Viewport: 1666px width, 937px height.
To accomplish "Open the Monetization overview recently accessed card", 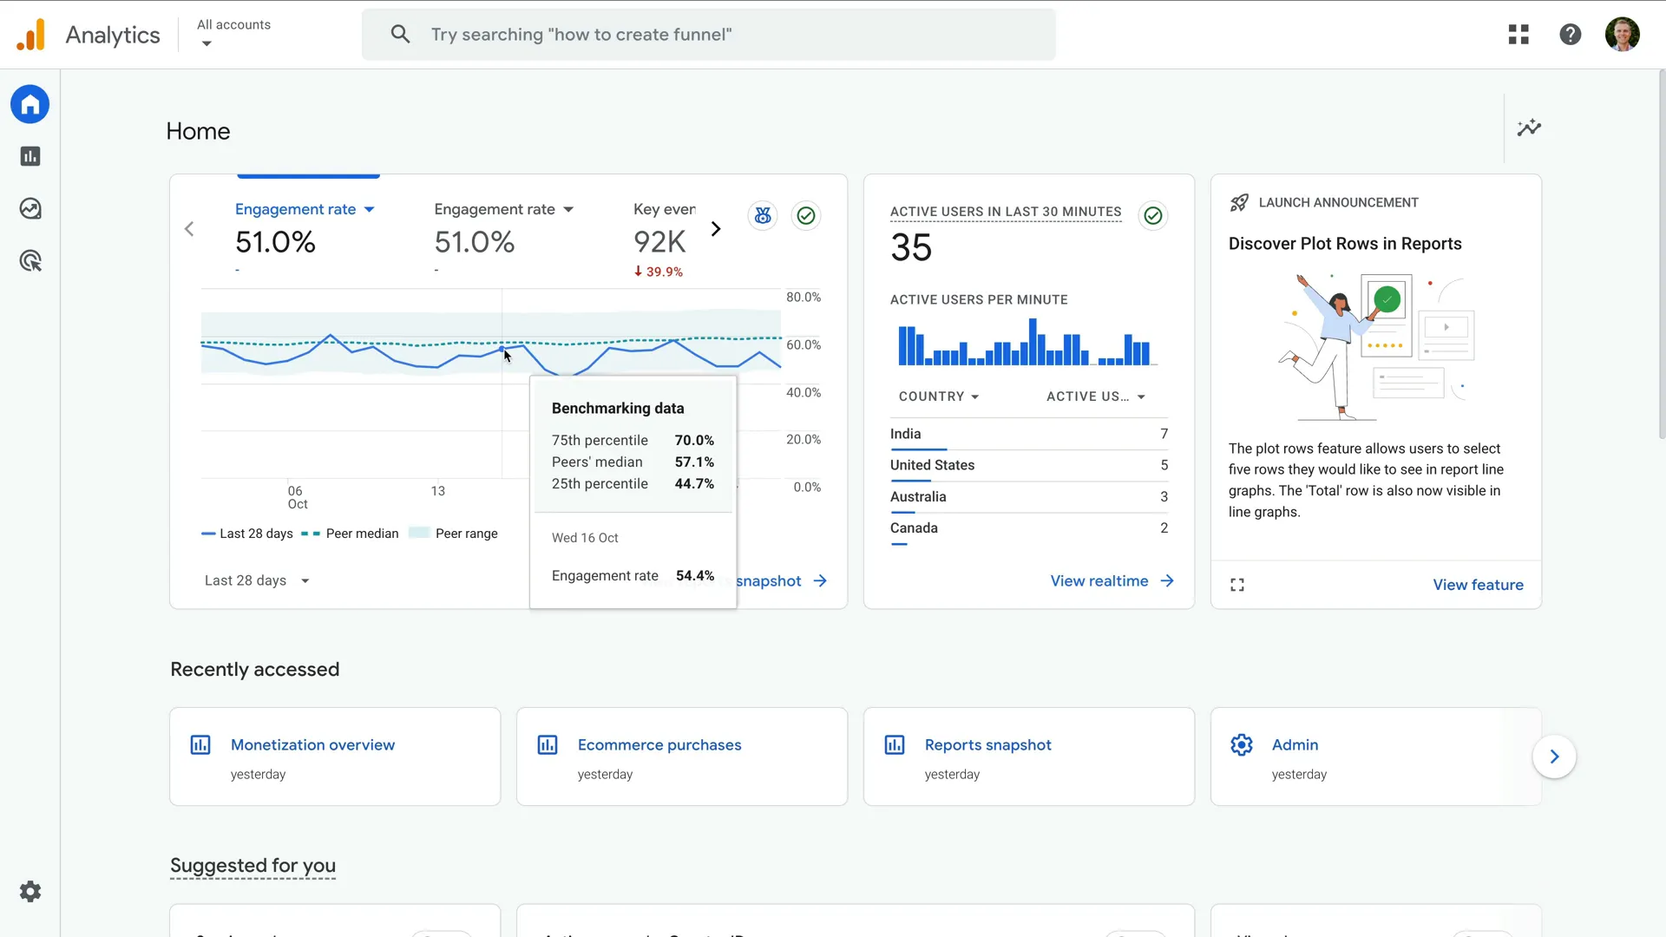I will point(312,744).
